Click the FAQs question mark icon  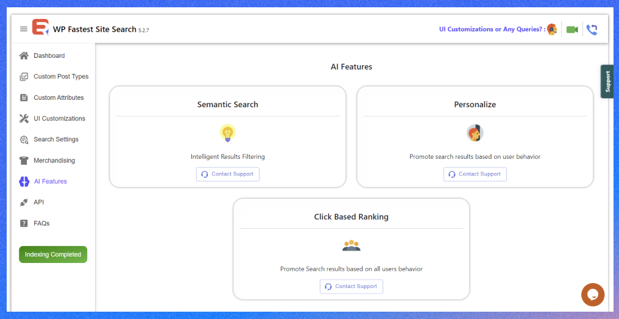(24, 223)
